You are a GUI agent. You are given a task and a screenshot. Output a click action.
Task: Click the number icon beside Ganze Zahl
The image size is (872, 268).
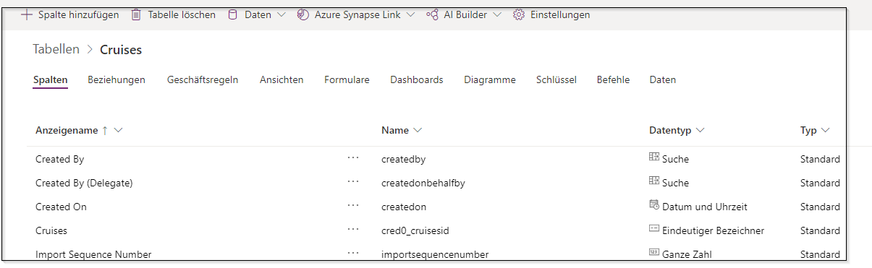pos(654,253)
